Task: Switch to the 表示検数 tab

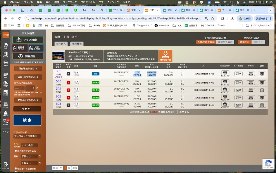Action: tap(77, 44)
